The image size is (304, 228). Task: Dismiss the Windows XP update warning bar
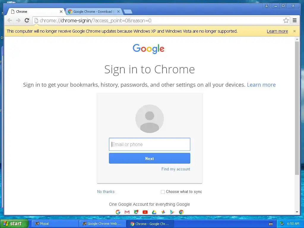point(294,31)
